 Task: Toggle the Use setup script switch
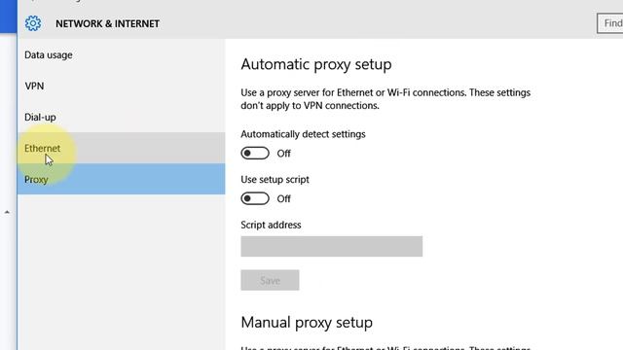tap(255, 198)
